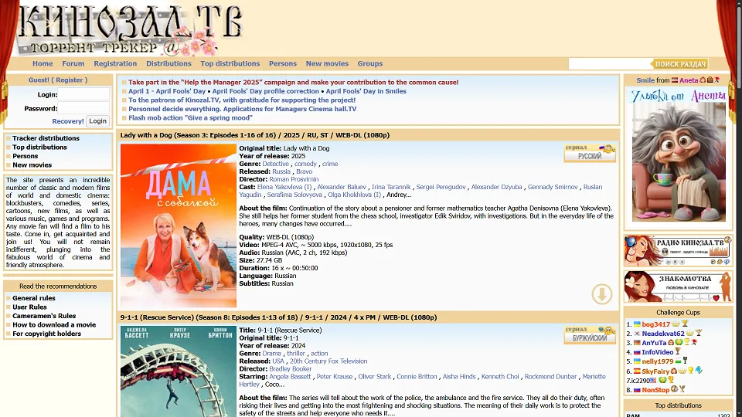Open April Fools' Day profile correction link

(x=265, y=91)
